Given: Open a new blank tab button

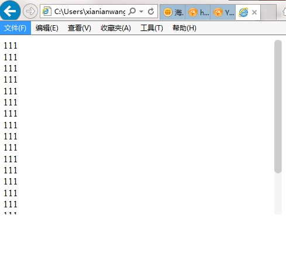Looking at the screenshot, I should (x=268, y=12).
